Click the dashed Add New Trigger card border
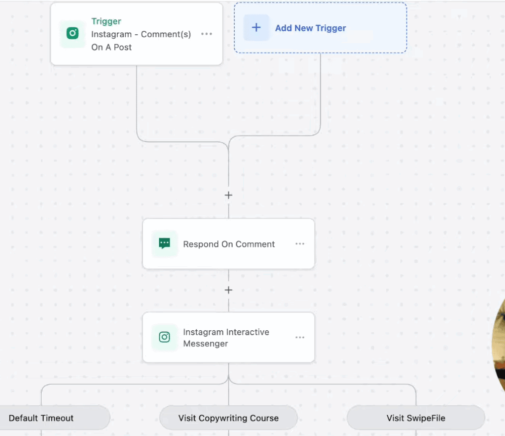The height and width of the screenshot is (436, 505). click(321, 52)
